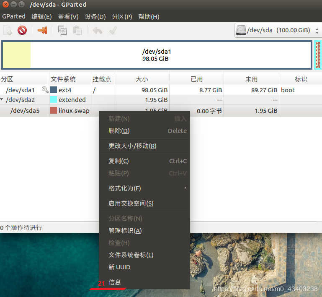Open the 分区(P) menu
The width and height of the screenshot is (322, 297).
[x=122, y=16]
